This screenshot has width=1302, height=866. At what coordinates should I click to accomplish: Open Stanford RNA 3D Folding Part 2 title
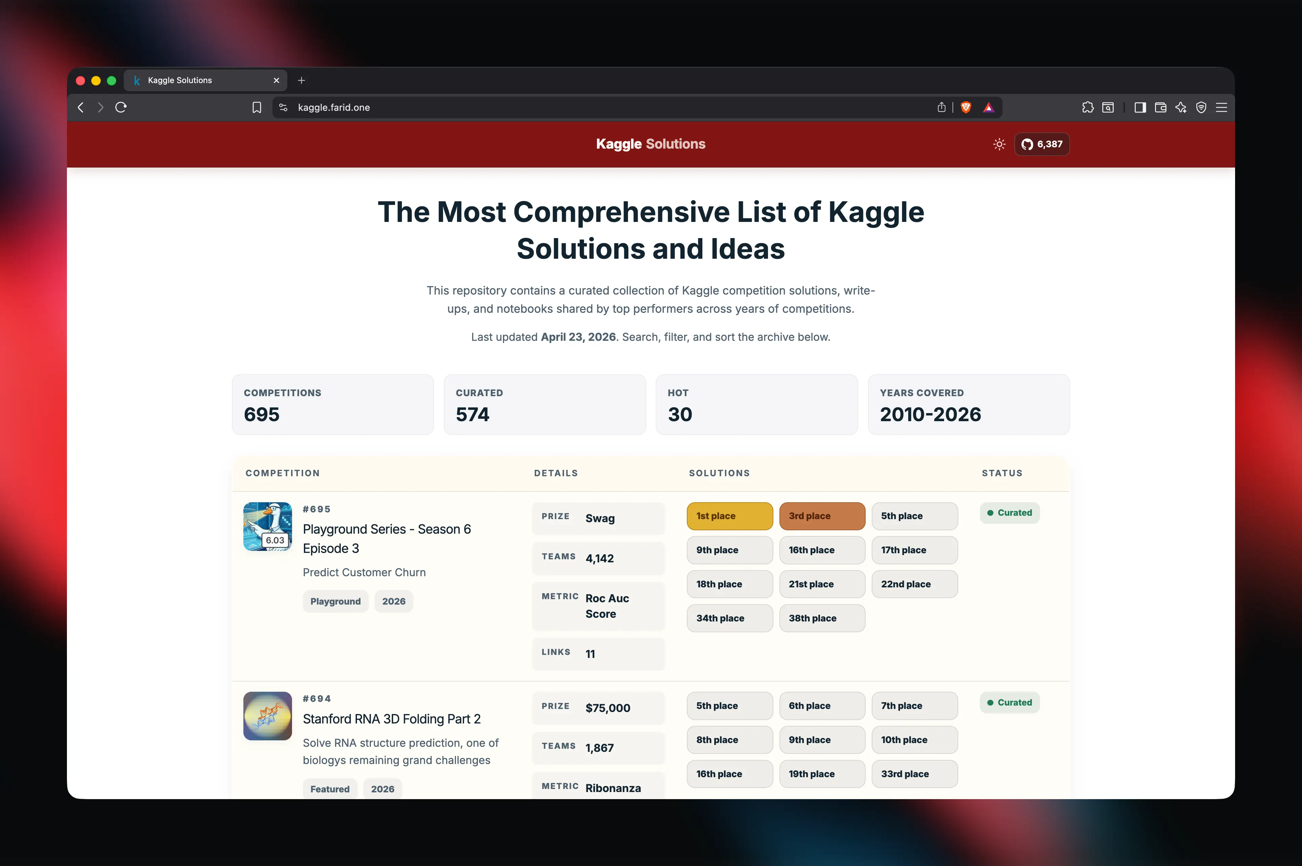click(392, 718)
